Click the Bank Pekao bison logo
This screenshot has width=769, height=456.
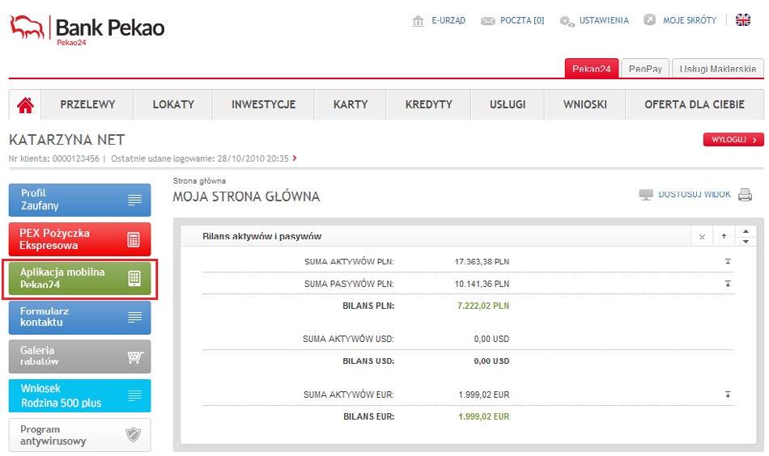click(x=27, y=27)
